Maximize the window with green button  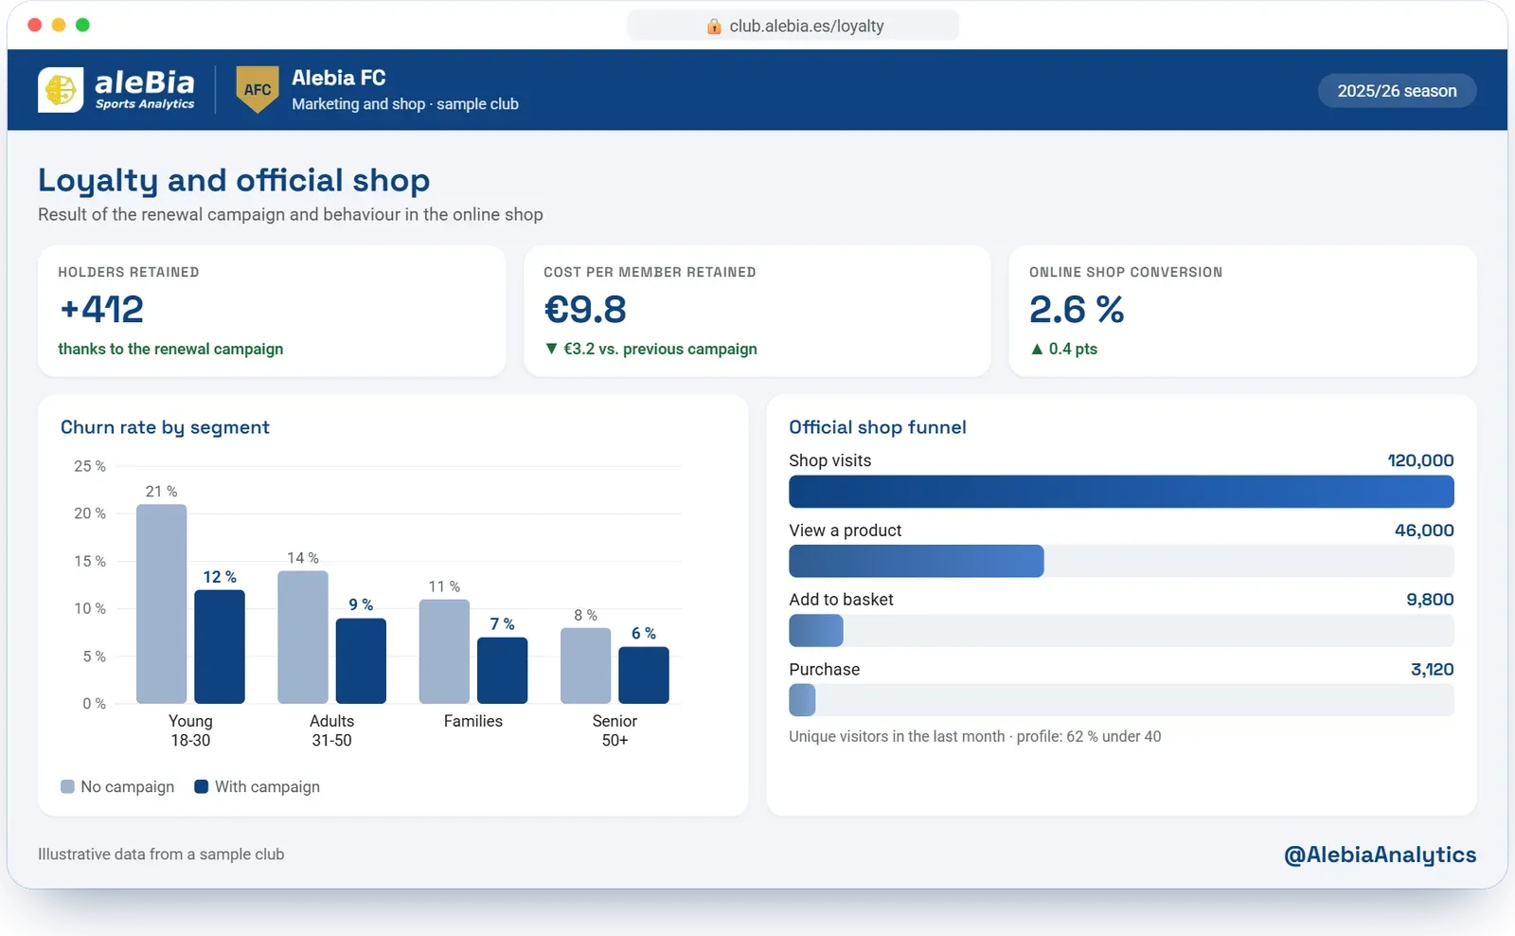[x=82, y=25]
